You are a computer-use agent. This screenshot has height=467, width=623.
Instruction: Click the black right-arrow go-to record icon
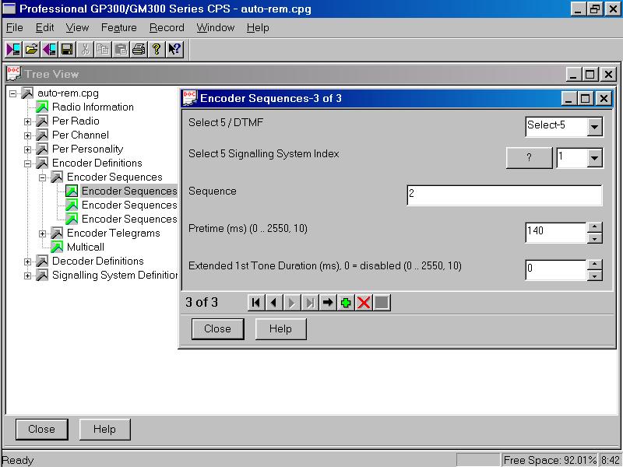328,303
